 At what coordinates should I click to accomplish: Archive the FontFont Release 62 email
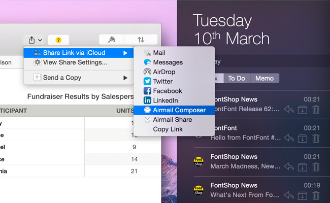(x=303, y=110)
